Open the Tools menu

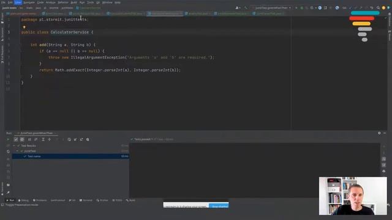point(90,2)
